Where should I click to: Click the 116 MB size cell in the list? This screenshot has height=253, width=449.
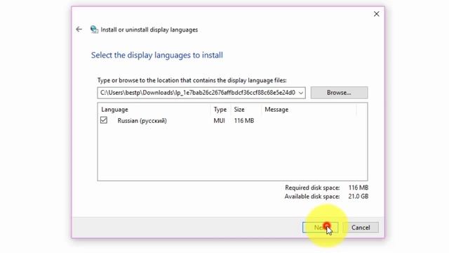pyautogui.click(x=244, y=121)
